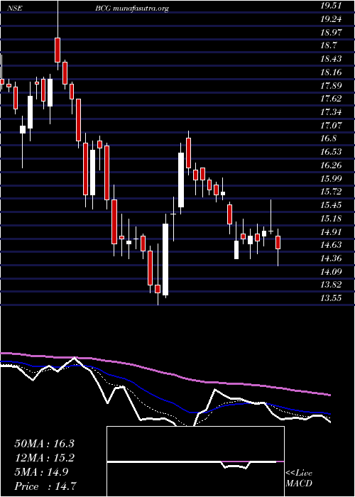Click the last red candle at chart right

pyautogui.click(x=278, y=242)
